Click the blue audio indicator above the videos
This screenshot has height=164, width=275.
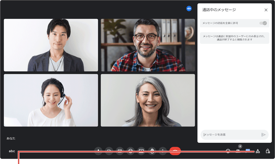[189, 8]
